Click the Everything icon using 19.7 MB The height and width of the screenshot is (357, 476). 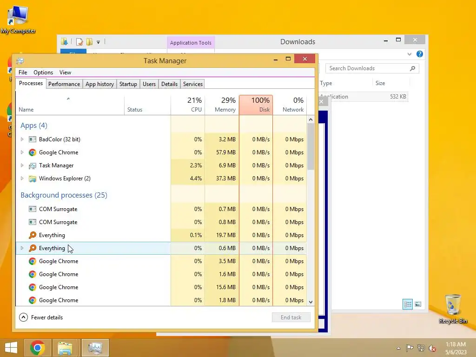[33, 235]
